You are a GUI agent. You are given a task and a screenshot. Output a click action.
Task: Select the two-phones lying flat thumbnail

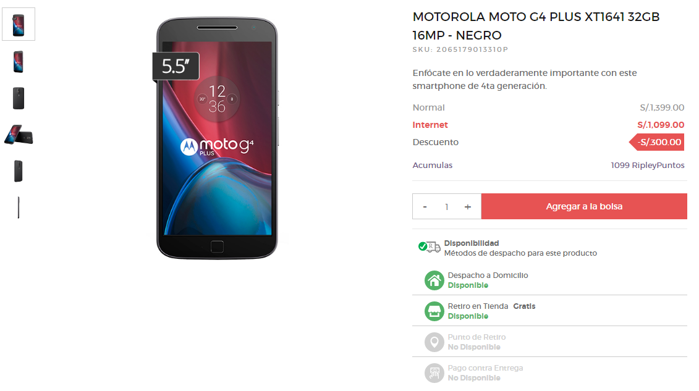(19, 135)
